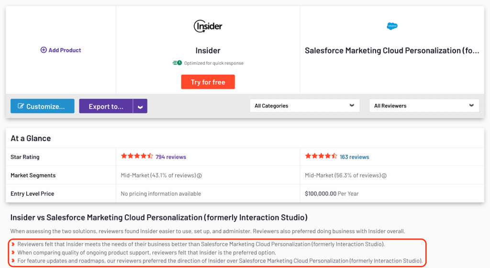Click the Star Rating row label
This screenshot has width=490, height=268.
[x=25, y=157]
